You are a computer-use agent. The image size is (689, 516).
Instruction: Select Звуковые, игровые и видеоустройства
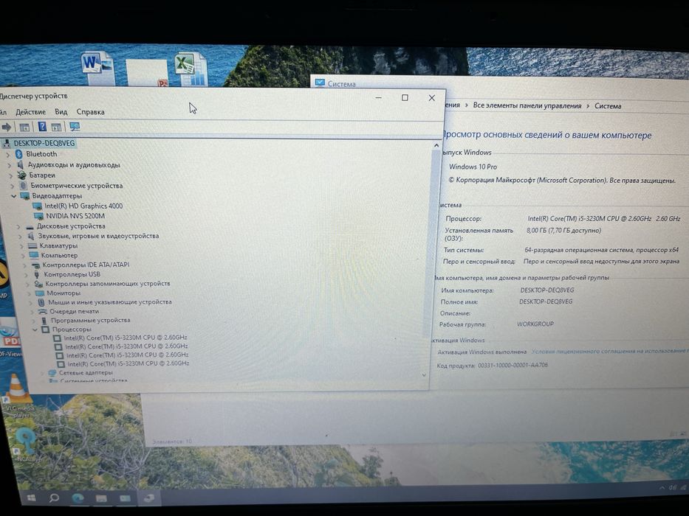[98, 236]
